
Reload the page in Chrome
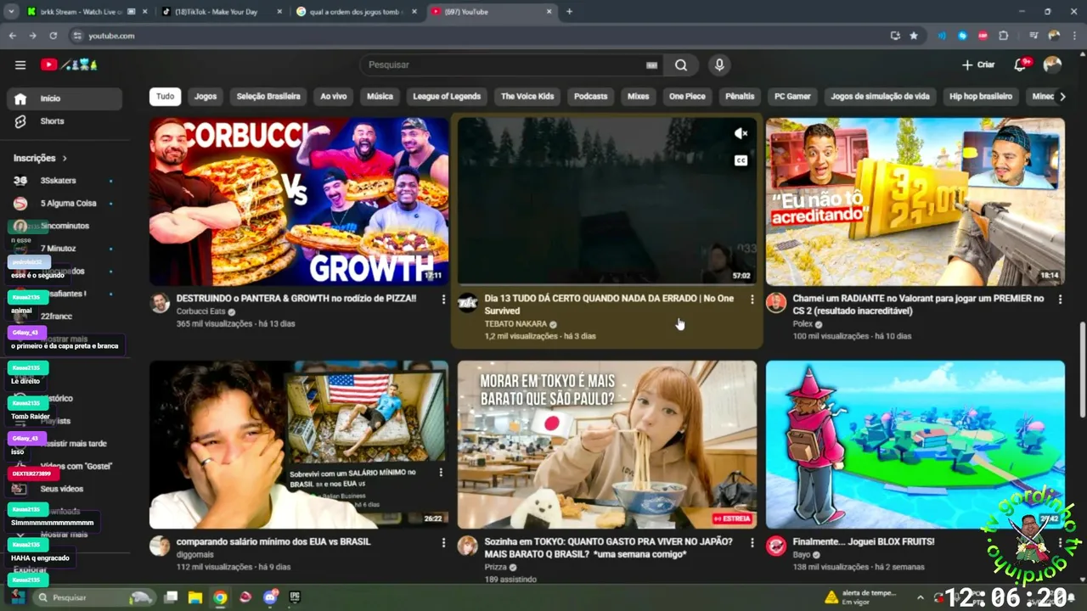[53, 36]
